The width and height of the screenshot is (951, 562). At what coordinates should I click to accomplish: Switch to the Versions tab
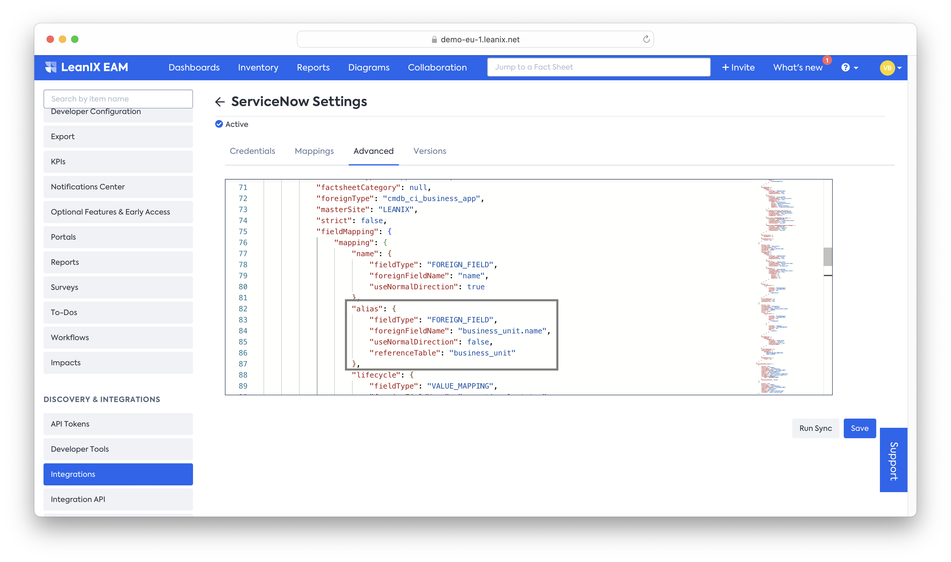pos(430,151)
